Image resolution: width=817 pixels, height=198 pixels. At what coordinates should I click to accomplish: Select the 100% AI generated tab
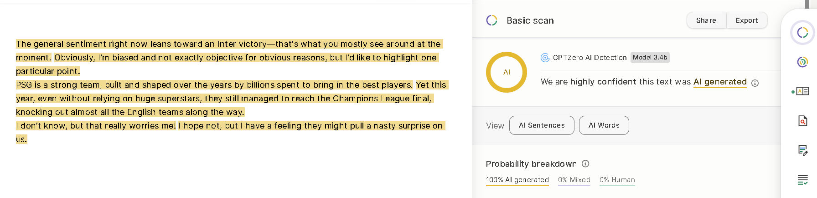[517, 180]
